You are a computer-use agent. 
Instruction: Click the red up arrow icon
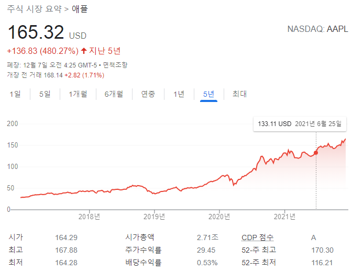[x=84, y=51]
